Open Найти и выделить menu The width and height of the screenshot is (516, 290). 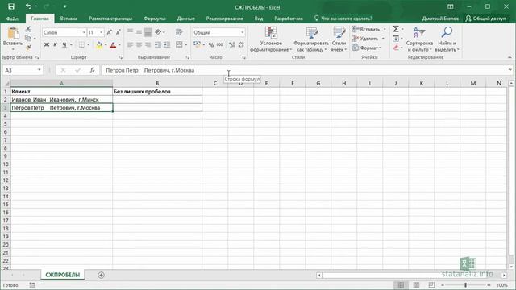[x=447, y=39]
